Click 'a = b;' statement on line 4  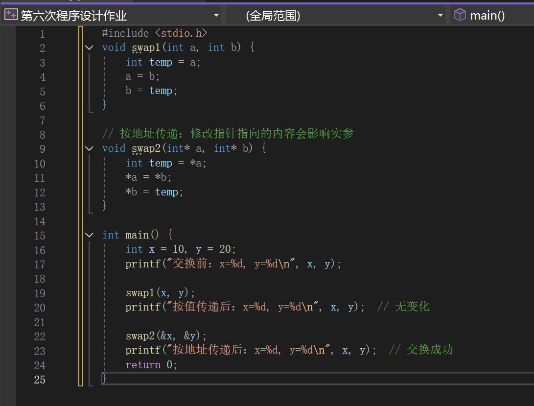tap(142, 76)
